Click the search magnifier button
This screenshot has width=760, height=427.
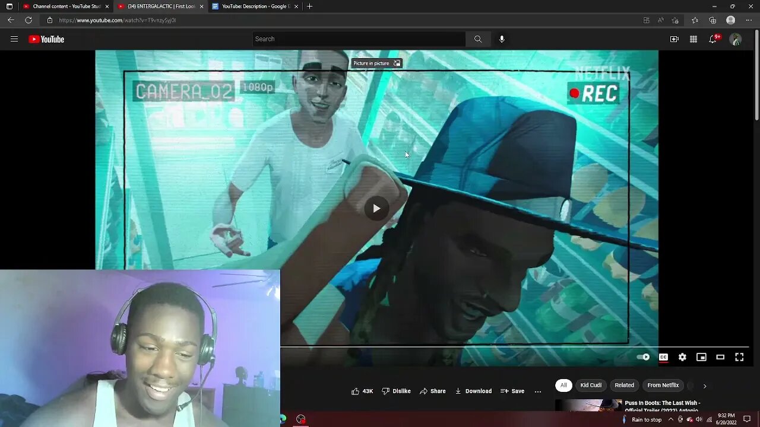click(478, 39)
